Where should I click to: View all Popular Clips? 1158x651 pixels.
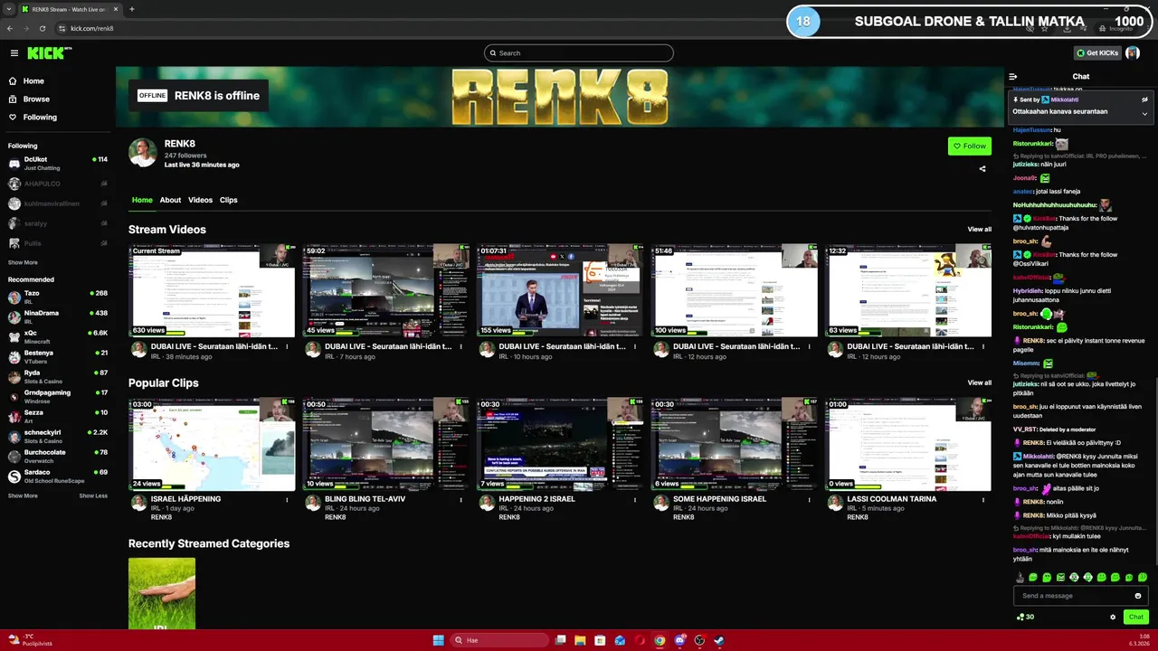point(979,382)
